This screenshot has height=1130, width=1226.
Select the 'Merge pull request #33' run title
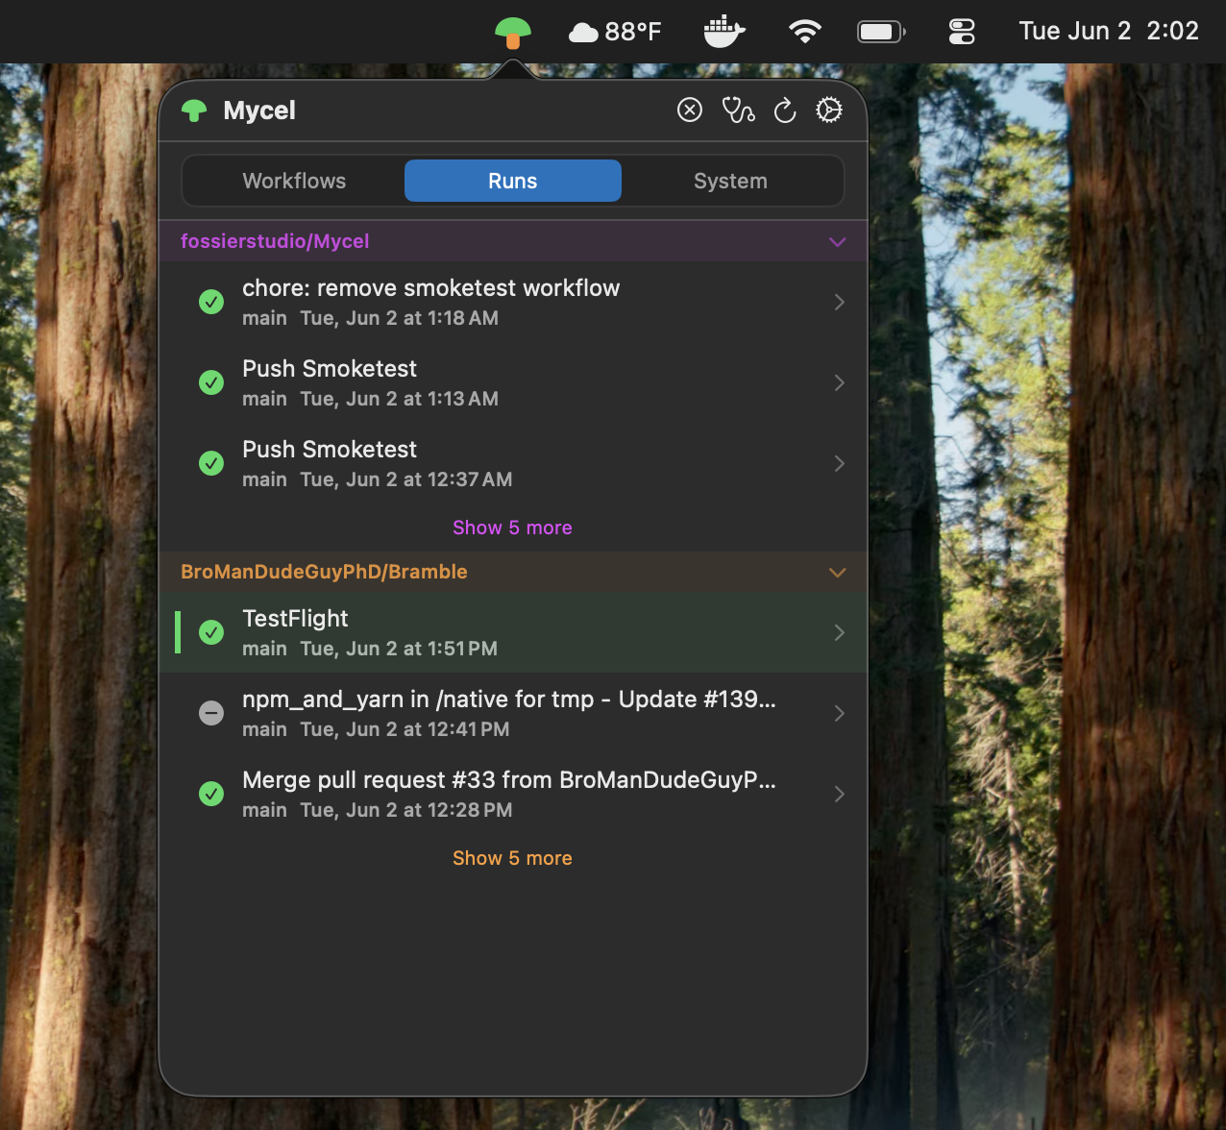click(x=509, y=780)
